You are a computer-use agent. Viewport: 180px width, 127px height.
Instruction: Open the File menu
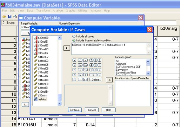coord(4,11)
